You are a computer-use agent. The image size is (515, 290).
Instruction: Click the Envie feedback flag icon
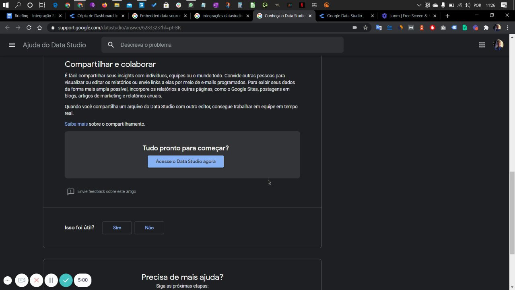(x=71, y=192)
